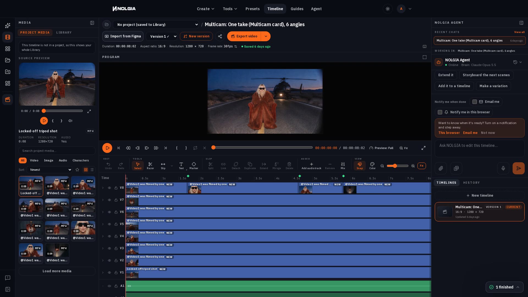Choose the Text tool
The height and width of the screenshot is (297, 528).
click(x=181, y=166)
